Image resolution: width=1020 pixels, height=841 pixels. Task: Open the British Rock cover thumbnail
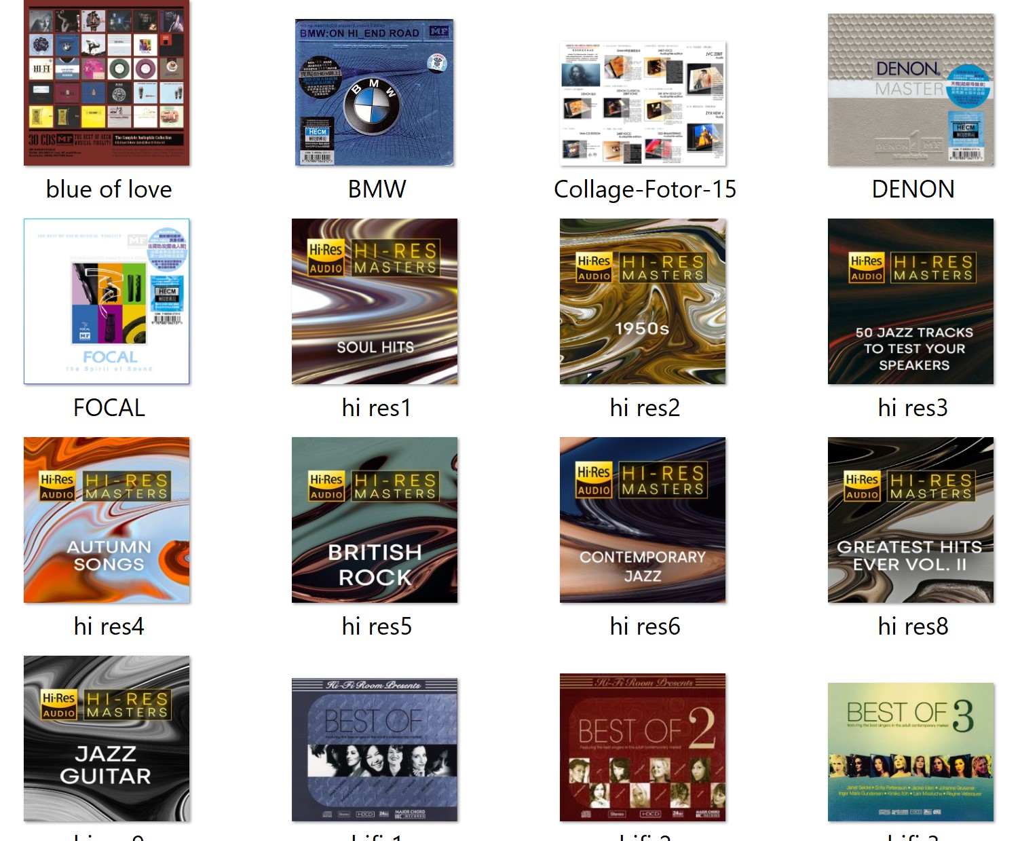[375, 520]
